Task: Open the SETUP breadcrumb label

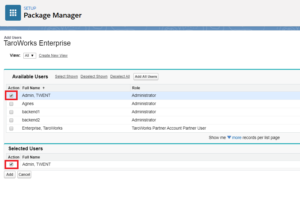Action: 30,8
